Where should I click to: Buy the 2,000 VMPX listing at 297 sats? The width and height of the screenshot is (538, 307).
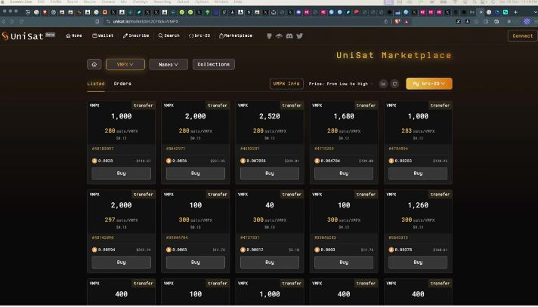pyautogui.click(x=121, y=262)
